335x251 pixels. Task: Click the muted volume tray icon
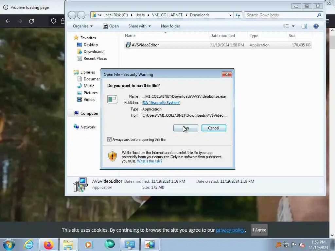click(x=302, y=245)
